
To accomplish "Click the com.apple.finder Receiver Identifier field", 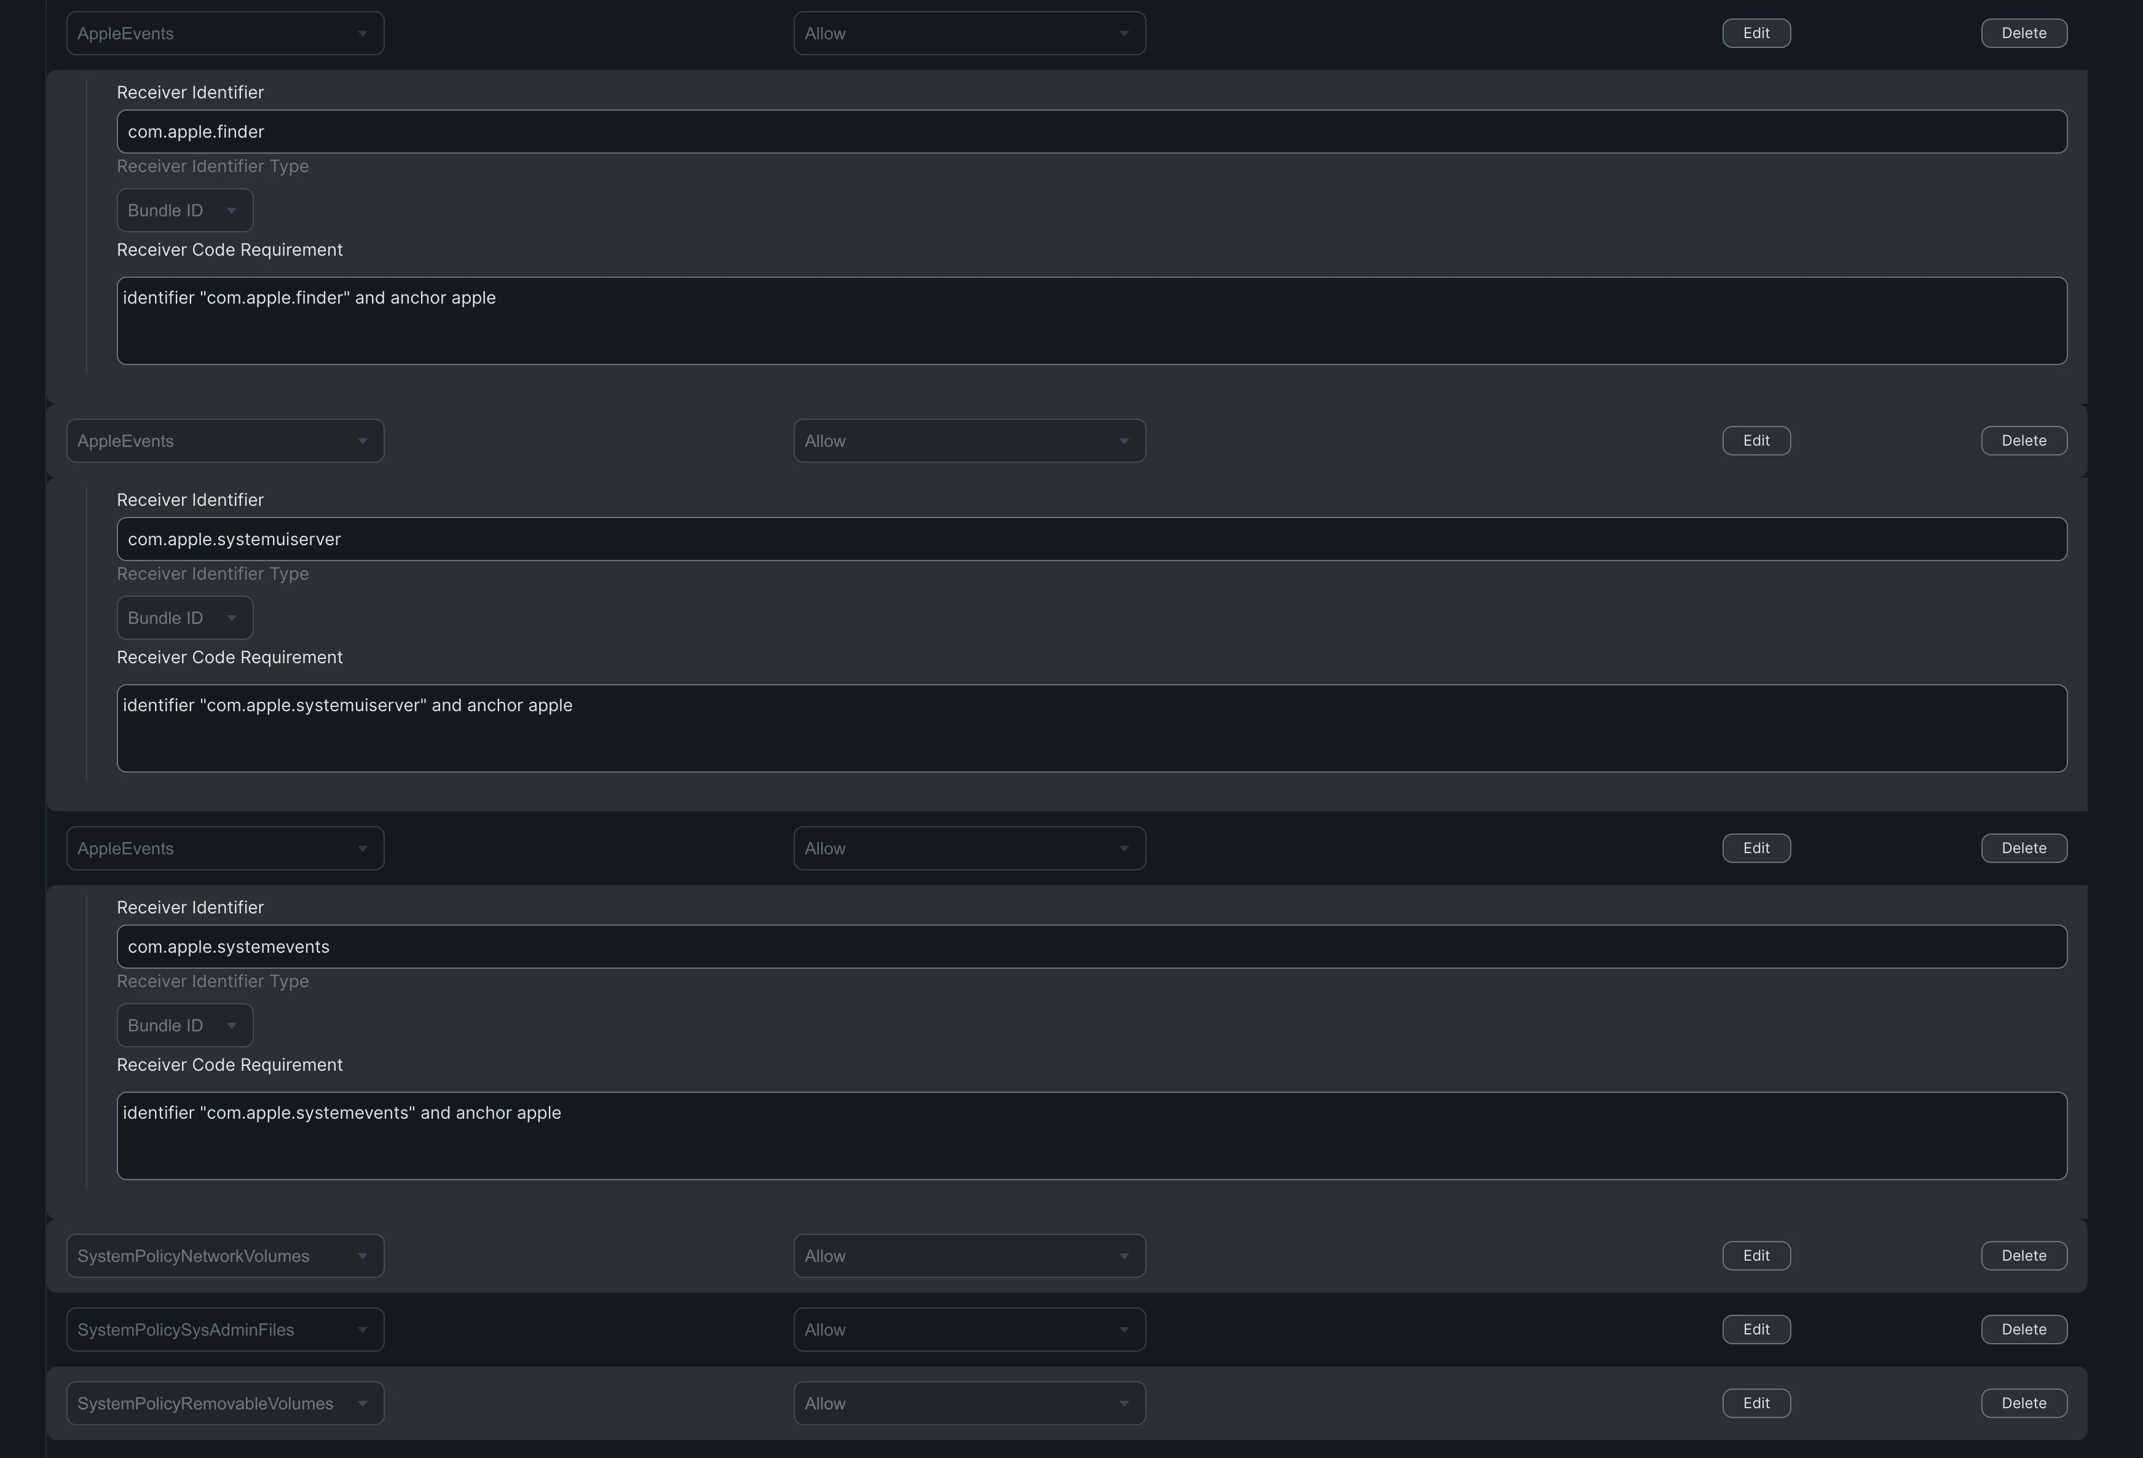I will (x=1092, y=132).
